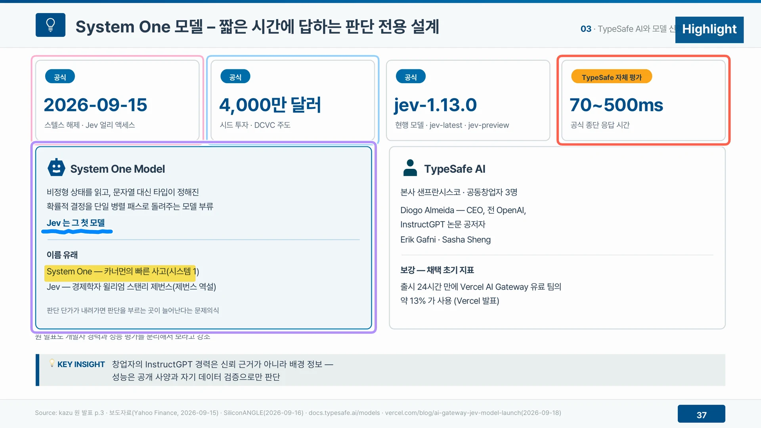The width and height of the screenshot is (761, 428).
Task: Click the 본사 샌프란시스코 · 공동창업자 3명 line
Action: coord(459,192)
